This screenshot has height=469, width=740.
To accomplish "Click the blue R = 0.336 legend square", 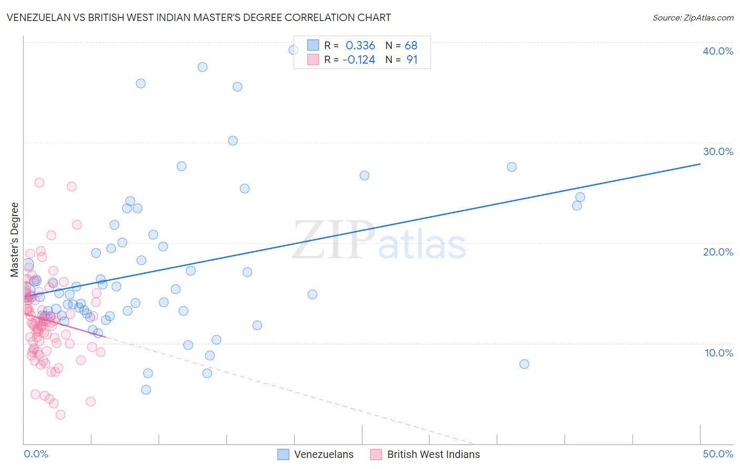I will tap(313, 45).
